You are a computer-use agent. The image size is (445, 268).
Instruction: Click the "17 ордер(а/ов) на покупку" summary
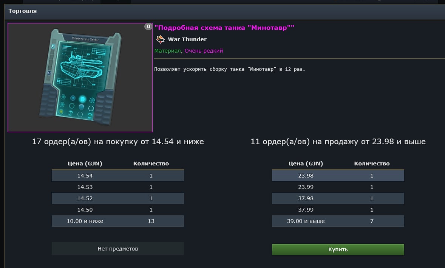pos(118,142)
